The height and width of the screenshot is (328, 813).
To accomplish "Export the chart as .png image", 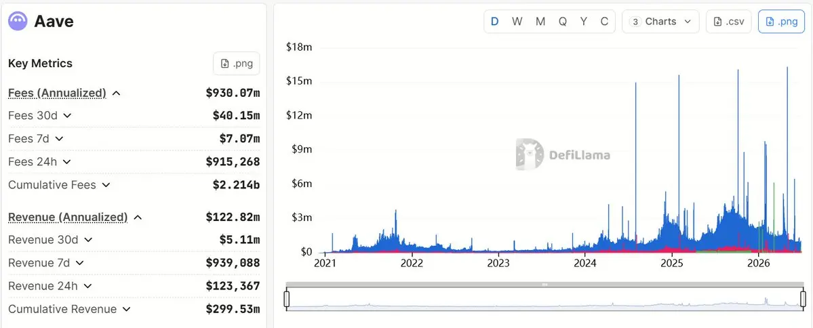I will point(781,22).
